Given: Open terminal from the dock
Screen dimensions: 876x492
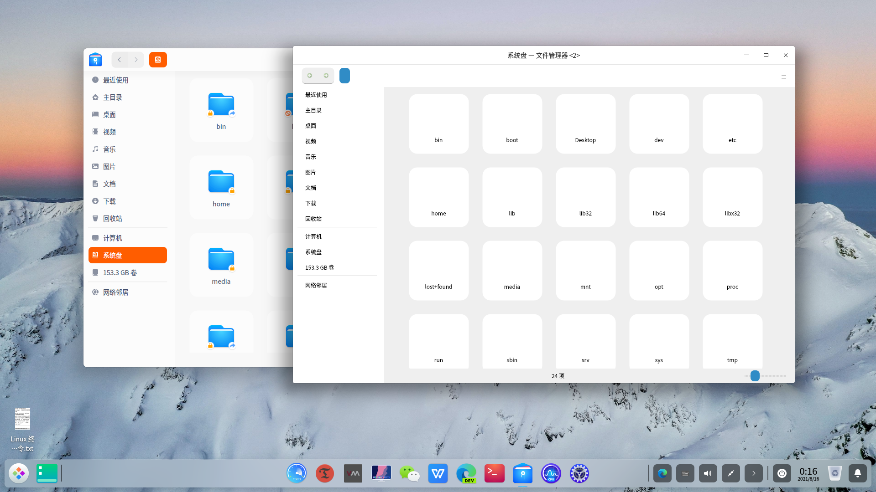Looking at the screenshot, I should (494, 473).
